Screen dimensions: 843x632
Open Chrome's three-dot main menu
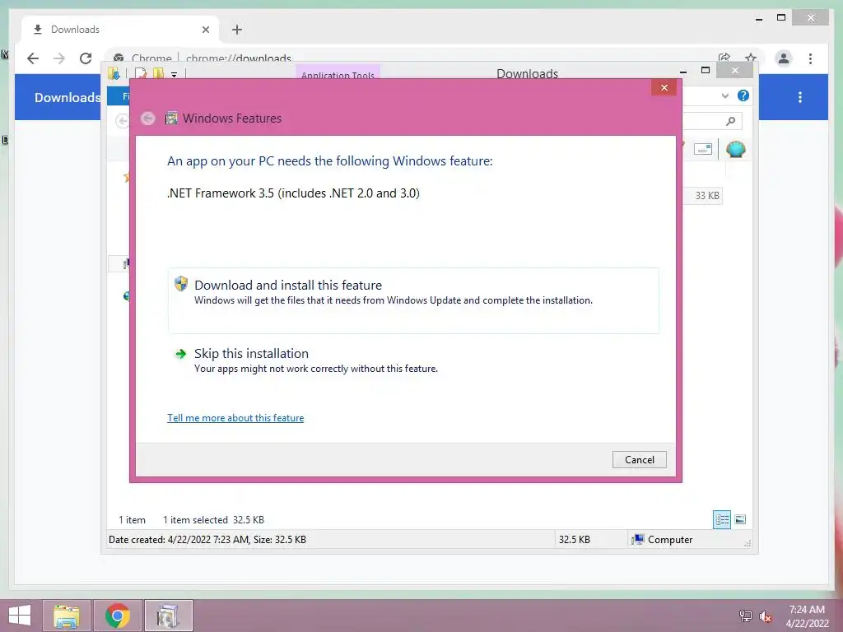tap(810, 58)
